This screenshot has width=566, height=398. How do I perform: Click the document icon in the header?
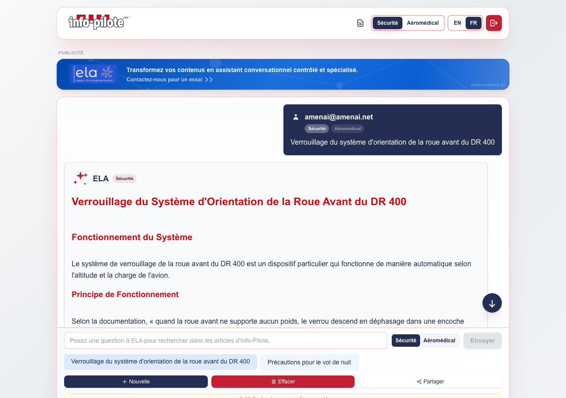[x=360, y=23]
